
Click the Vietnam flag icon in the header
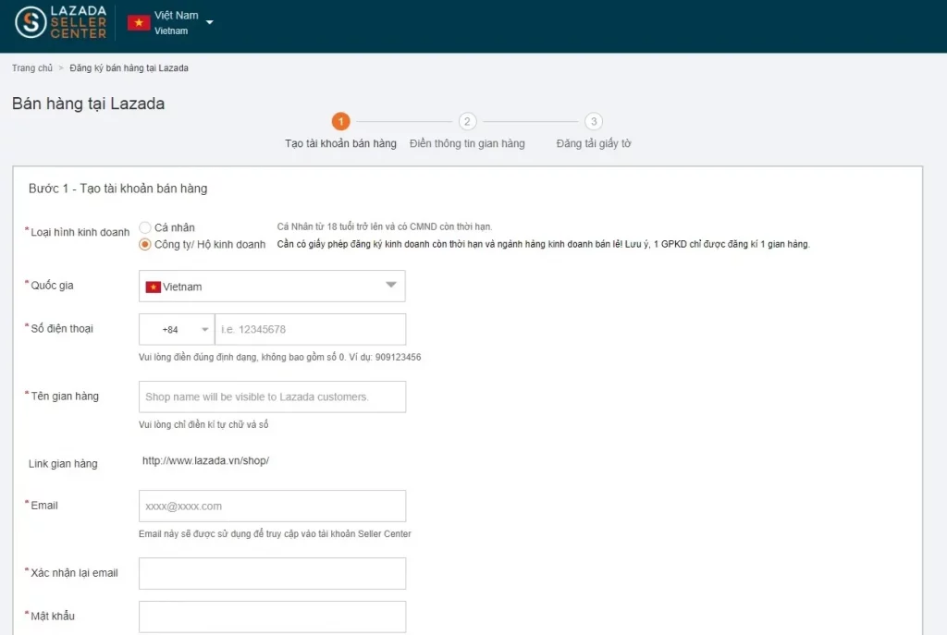(x=139, y=20)
